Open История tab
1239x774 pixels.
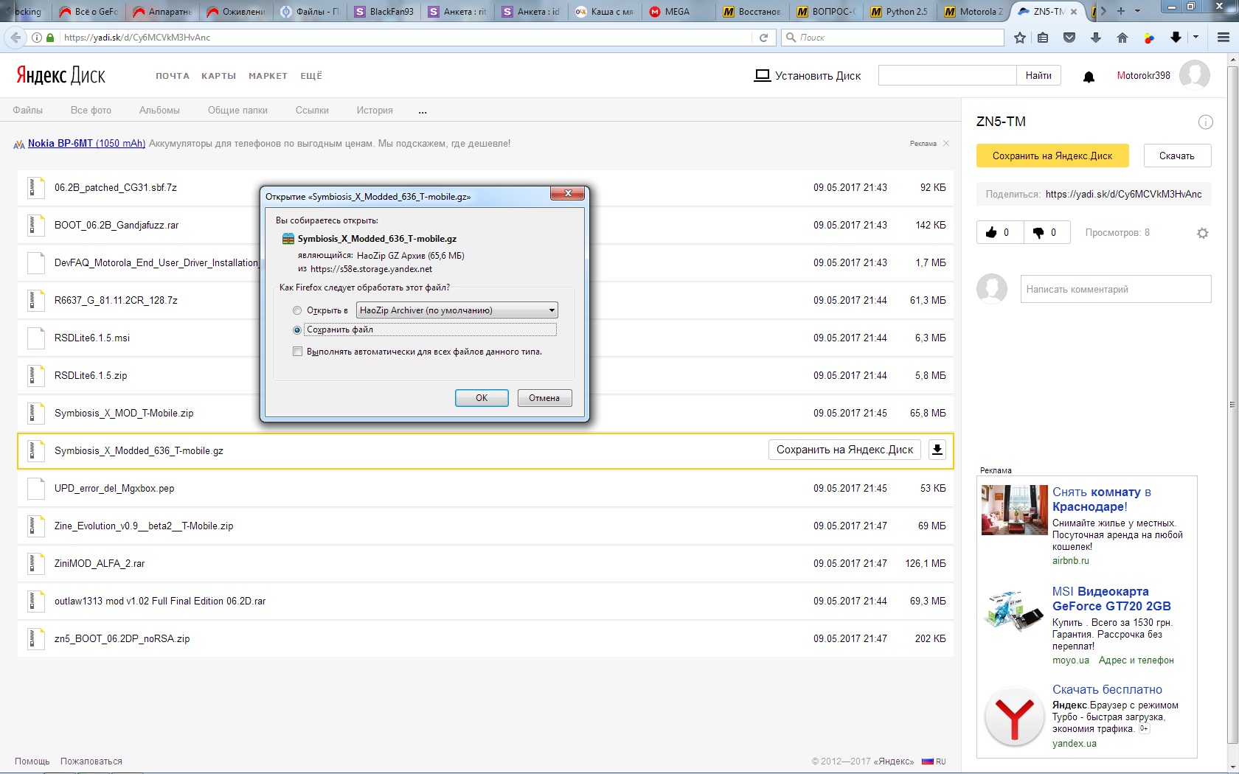tap(375, 111)
